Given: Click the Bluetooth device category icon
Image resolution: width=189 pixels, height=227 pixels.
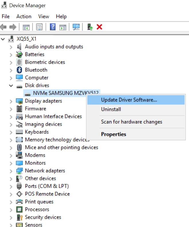Looking at the screenshot, I should tap(19, 70).
